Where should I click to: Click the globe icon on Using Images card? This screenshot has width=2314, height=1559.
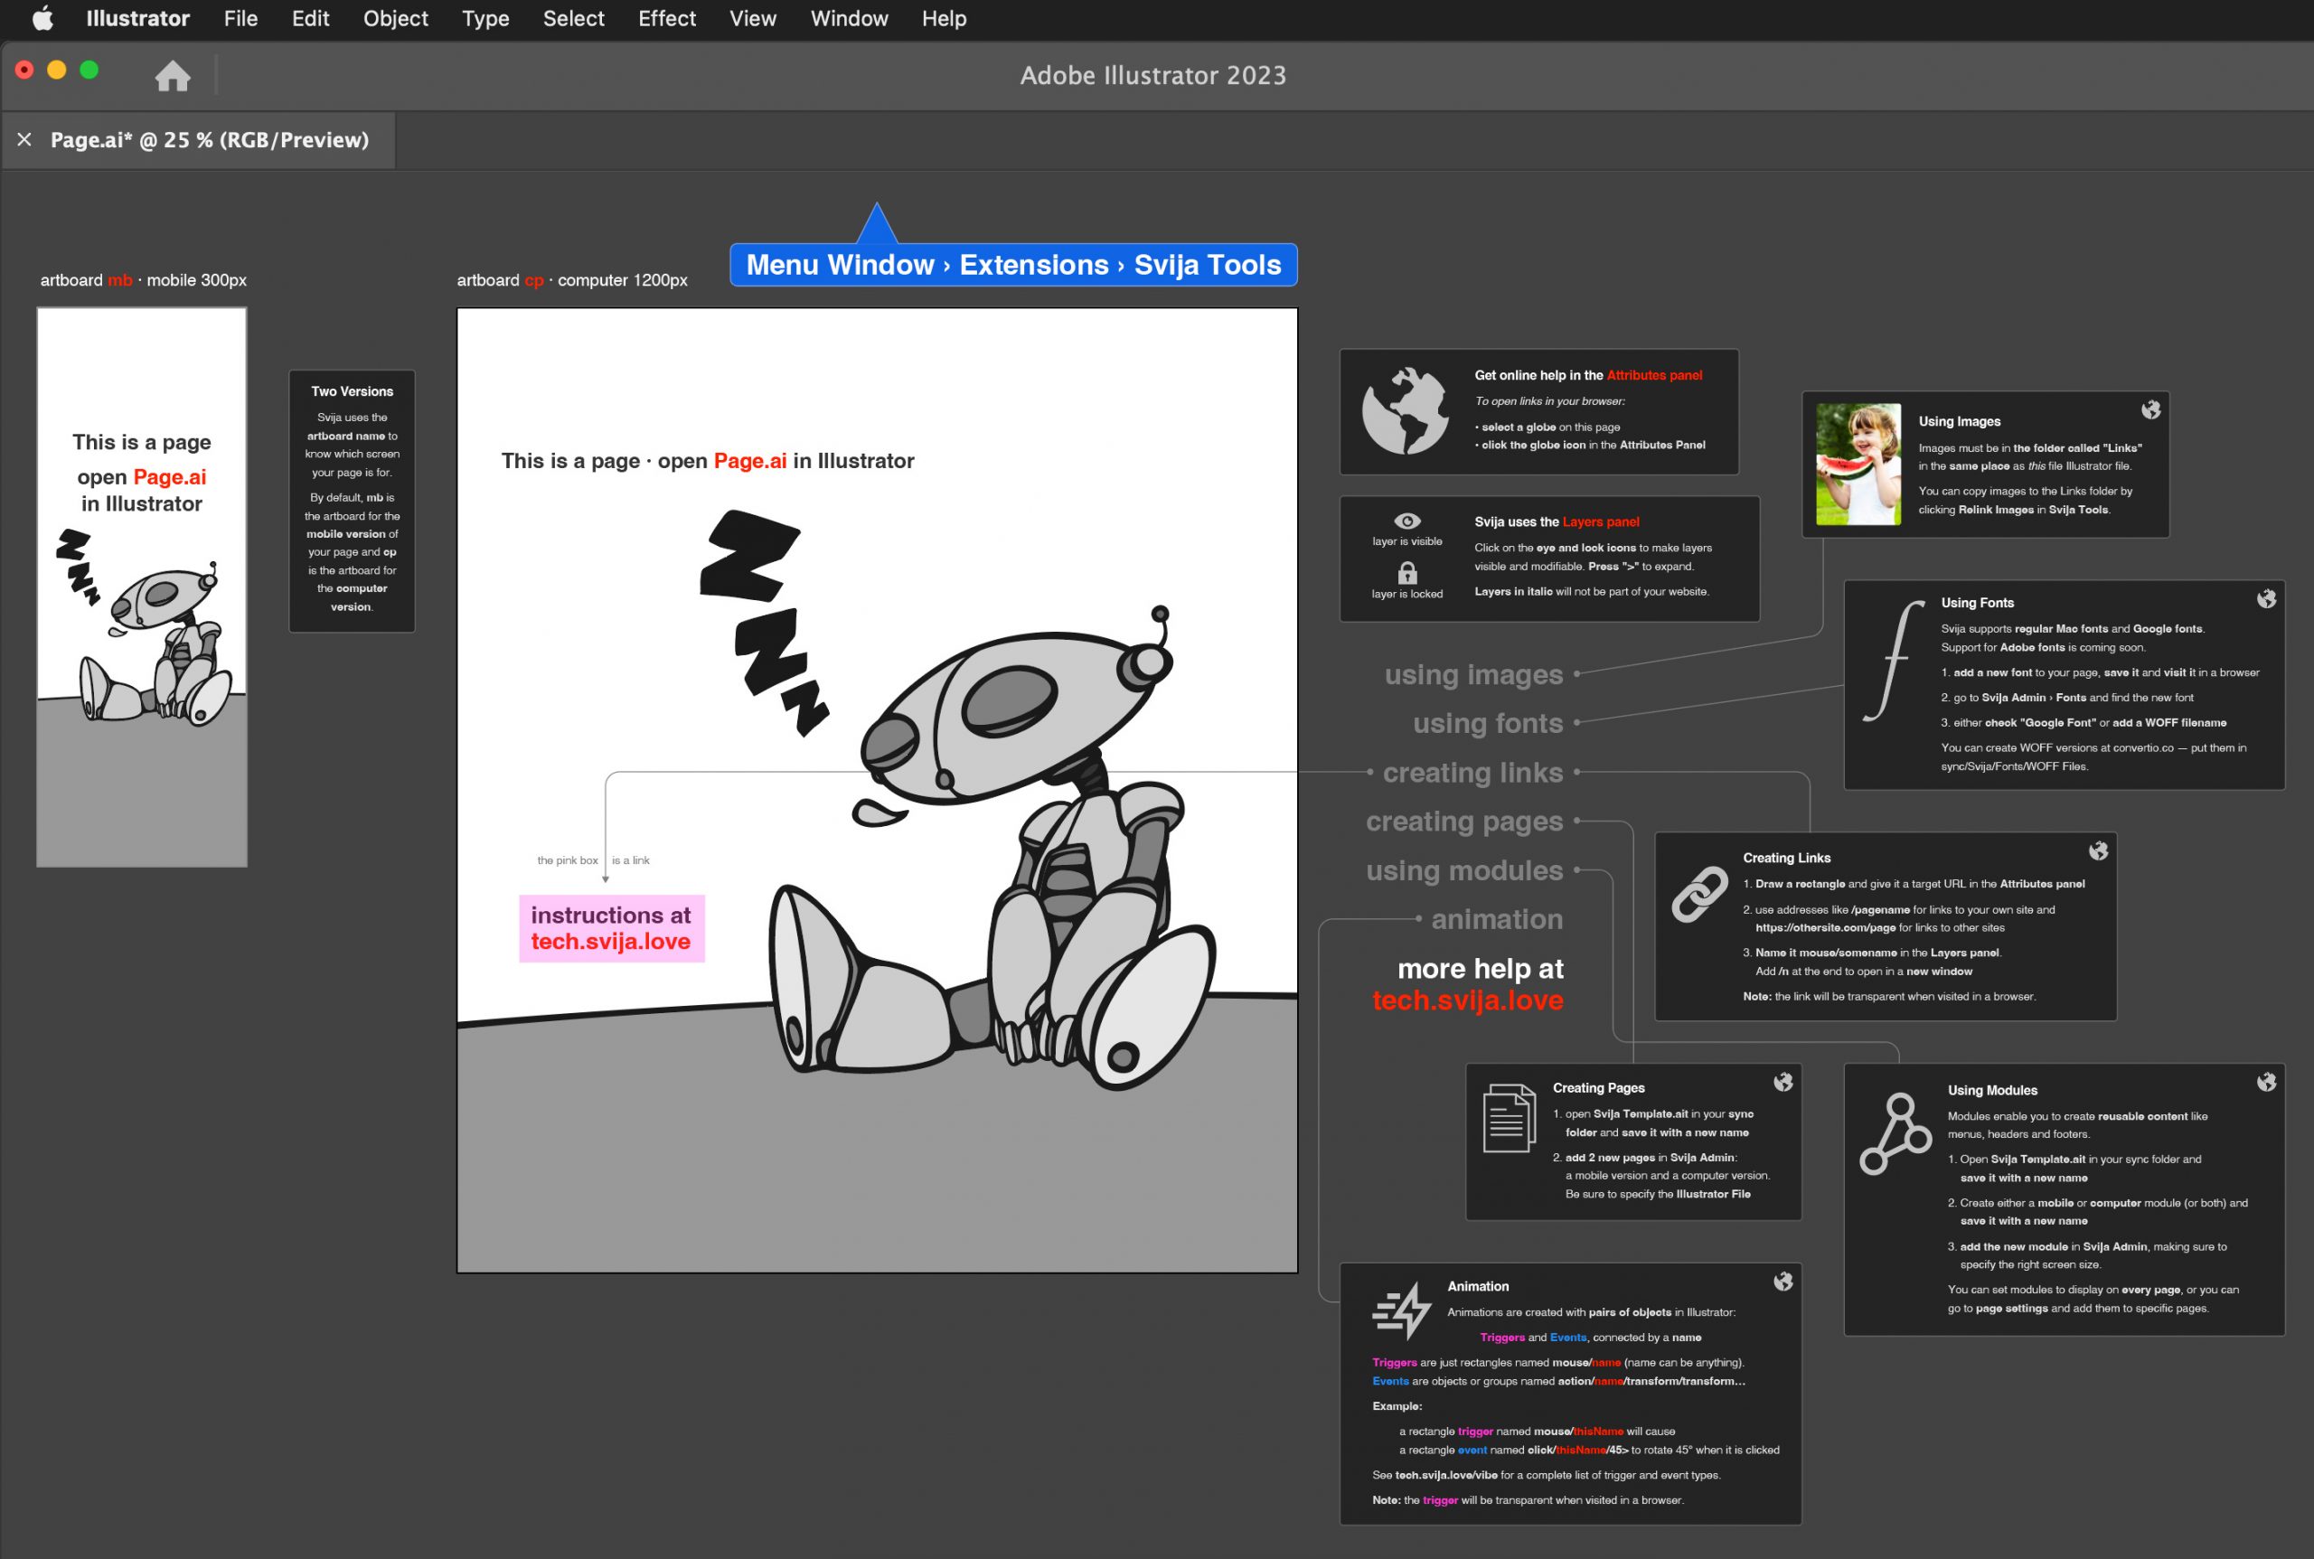2151,409
